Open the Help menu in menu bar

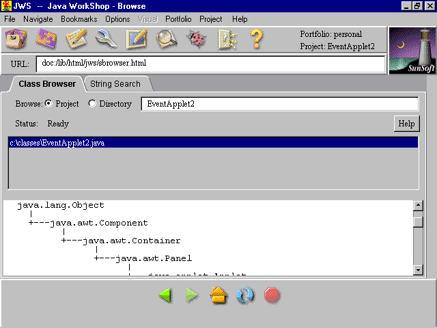tap(240, 19)
